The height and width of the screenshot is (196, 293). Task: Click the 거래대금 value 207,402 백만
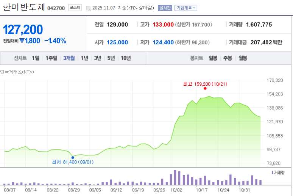click(266, 42)
